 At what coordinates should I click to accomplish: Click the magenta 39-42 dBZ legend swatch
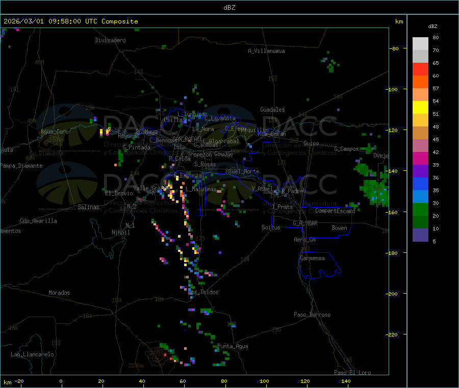(420, 158)
